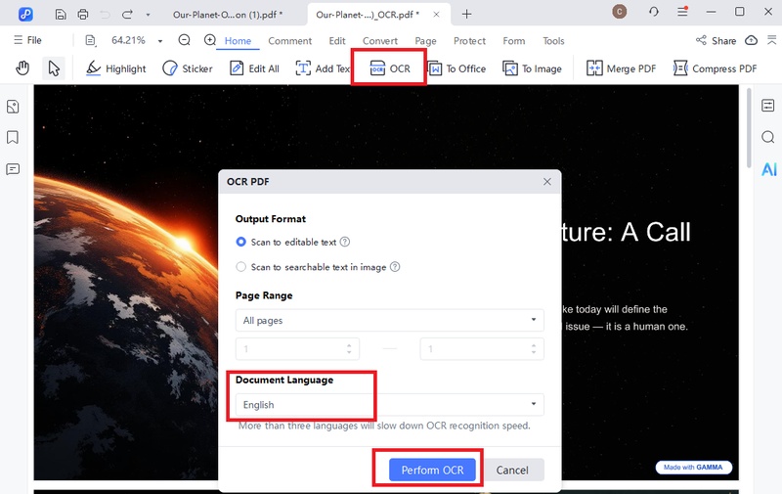Select the Convert ribbon tab
Screen dimensions: 782x494
[x=380, y=41]
